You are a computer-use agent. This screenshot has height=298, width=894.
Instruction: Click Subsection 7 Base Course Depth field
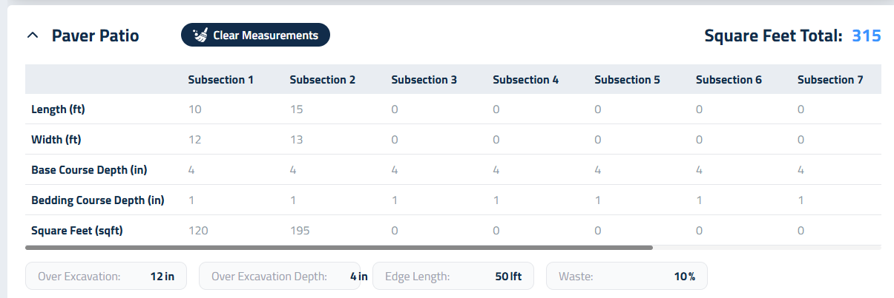[x=801, y=170]
